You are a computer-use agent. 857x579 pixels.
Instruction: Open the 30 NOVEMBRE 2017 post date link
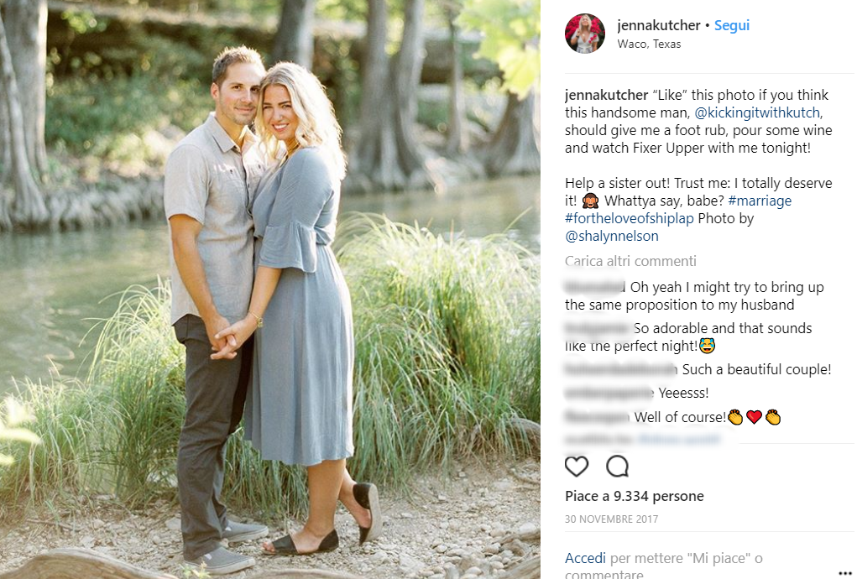pos(611,519)
